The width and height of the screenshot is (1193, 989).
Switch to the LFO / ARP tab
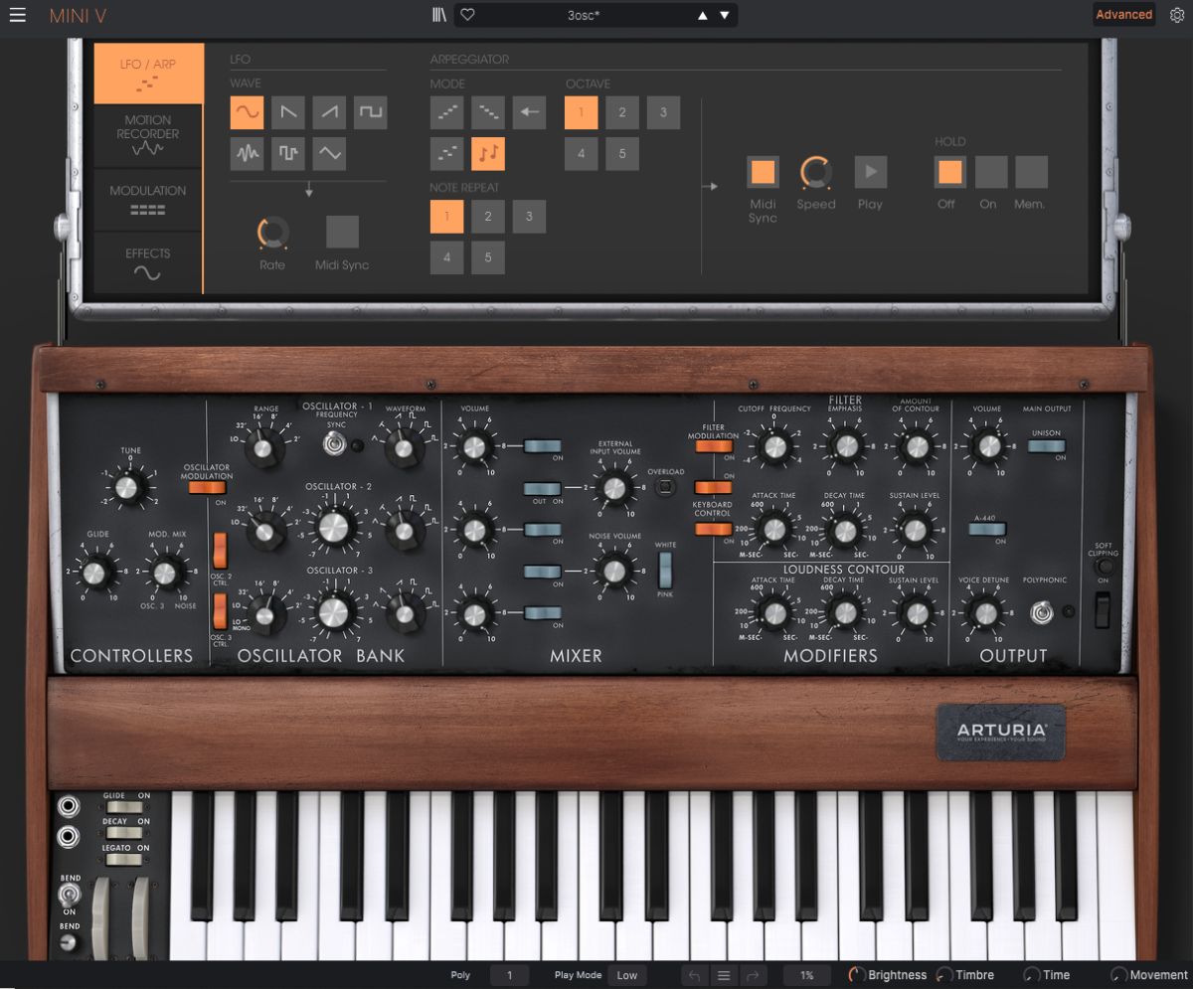[149, 74]
